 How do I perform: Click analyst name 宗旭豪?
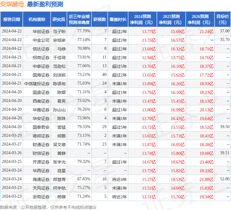(59, 40)
